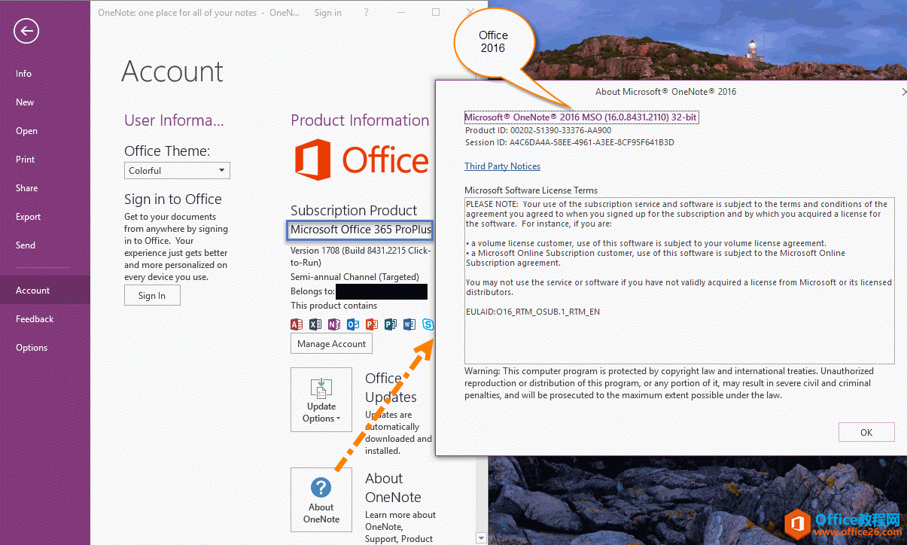
Task: Open OneNote from the product icons row
Action: [x=334, y=324]
